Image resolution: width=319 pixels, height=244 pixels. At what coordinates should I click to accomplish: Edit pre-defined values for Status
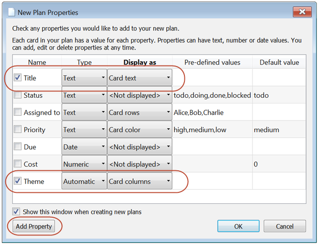pos(212,95)
